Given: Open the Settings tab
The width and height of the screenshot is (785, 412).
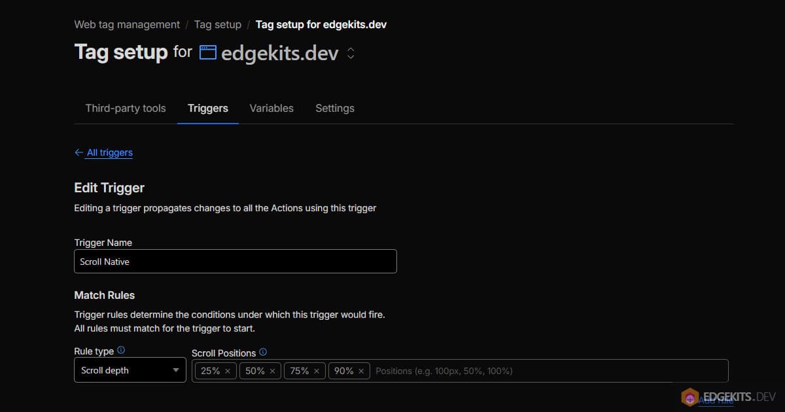Looking at the screenshot, I should (x=335, y=108).
